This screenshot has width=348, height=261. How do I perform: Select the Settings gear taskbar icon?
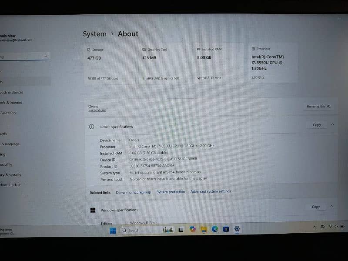point(237,229)
